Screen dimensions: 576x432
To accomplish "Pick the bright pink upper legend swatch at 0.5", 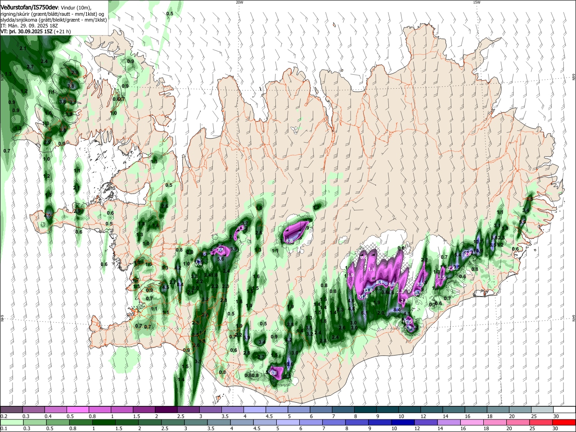I will (x=77, y=409).
